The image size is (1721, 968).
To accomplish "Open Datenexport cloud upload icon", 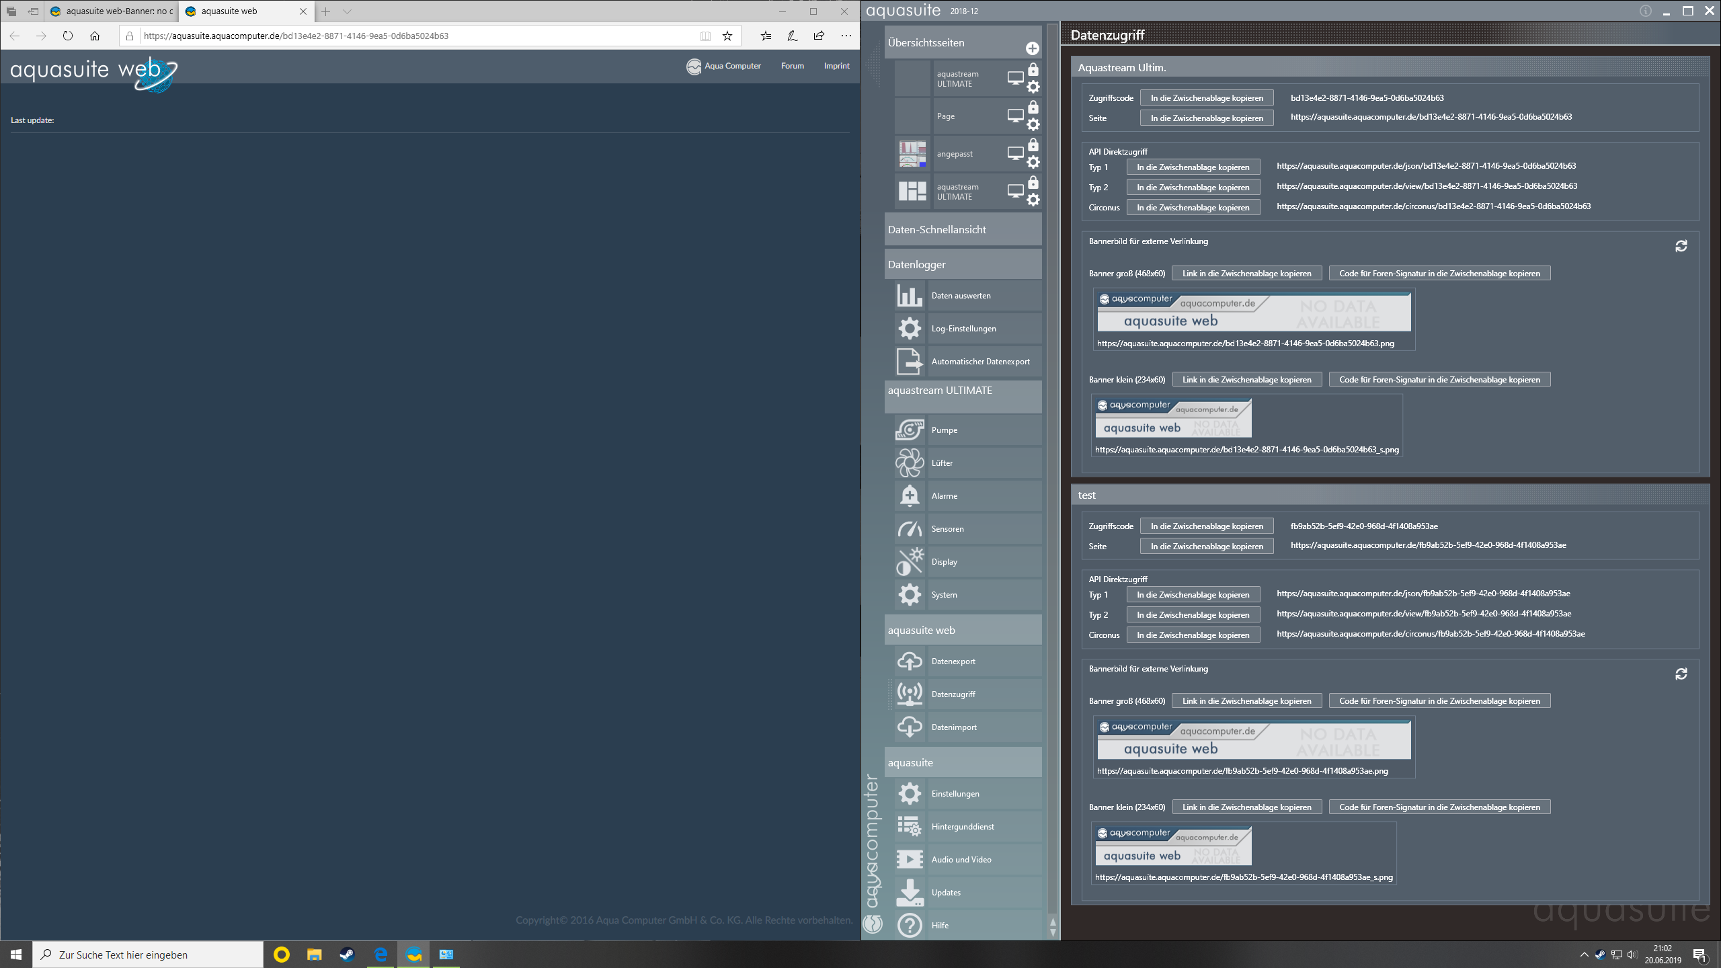I will 910,661.
